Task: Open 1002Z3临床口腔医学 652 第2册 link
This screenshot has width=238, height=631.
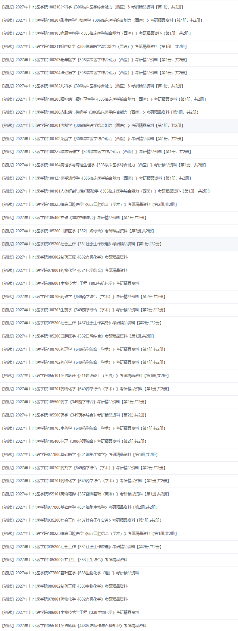Action: coord(89,204)
